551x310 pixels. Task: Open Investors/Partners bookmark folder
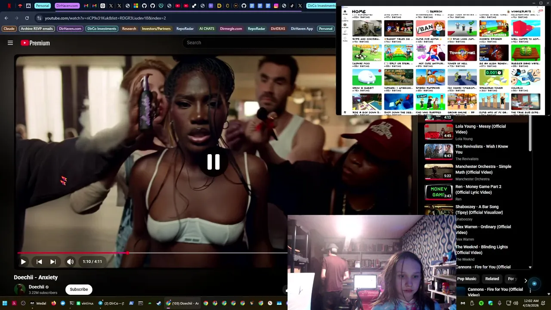pyautogui.click(x=156, y=29)
